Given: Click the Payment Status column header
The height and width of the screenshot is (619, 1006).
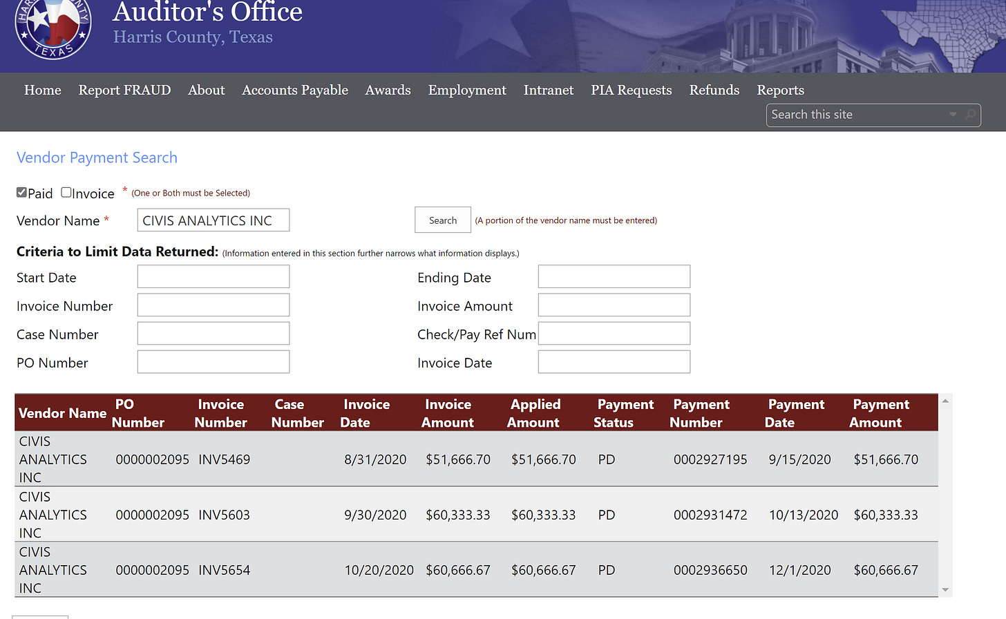Looking at the screenshot, I should (x=624, y=413).
